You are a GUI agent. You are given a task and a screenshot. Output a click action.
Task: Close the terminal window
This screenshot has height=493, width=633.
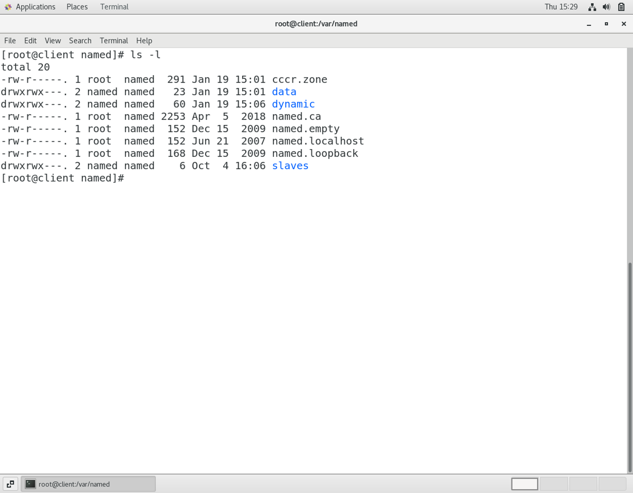click(x=624, y=24)
